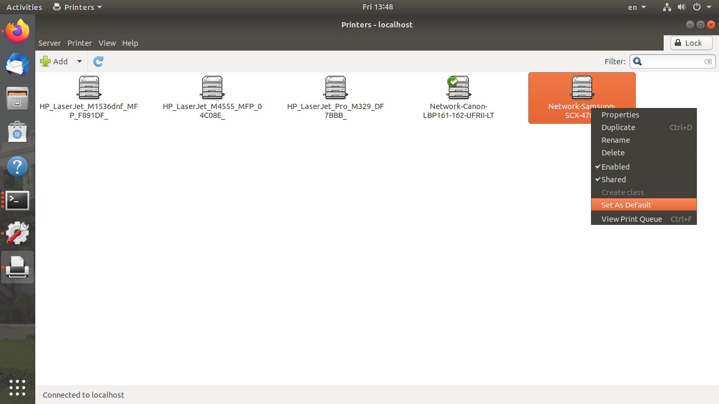719x404 pixels.
Task: Open the Help icon in the dock
Action: (17, 166)
